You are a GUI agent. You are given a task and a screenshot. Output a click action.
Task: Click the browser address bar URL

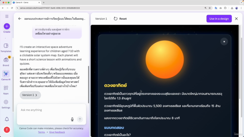[x=50, y=8]
